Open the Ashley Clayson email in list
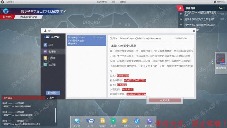Viewport: 227px width, 128px height. (x=86, y=40)
